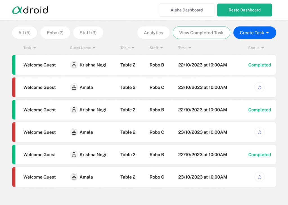
Task: Click refresh icon in second Amala row
Action: coord(259,132)
